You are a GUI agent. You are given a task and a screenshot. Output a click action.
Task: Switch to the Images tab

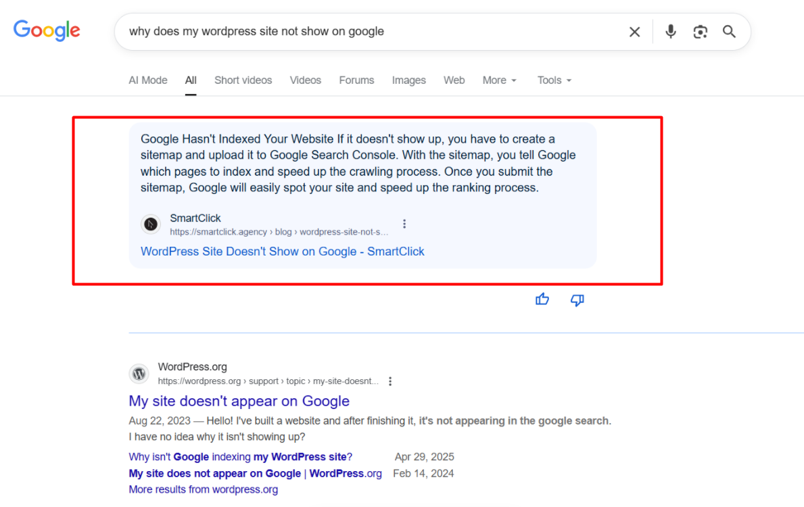click(x=408, y=80)
